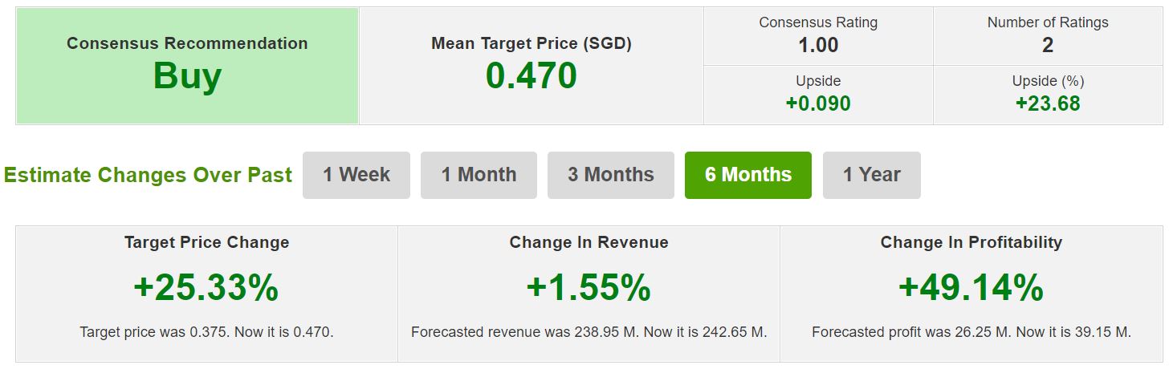
Task: Select the 1 Week period tab
Action: [x=356, y=175]
